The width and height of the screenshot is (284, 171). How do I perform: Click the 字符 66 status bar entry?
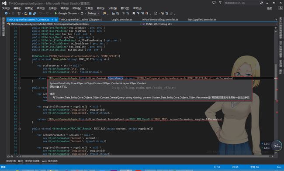(254, 167)
